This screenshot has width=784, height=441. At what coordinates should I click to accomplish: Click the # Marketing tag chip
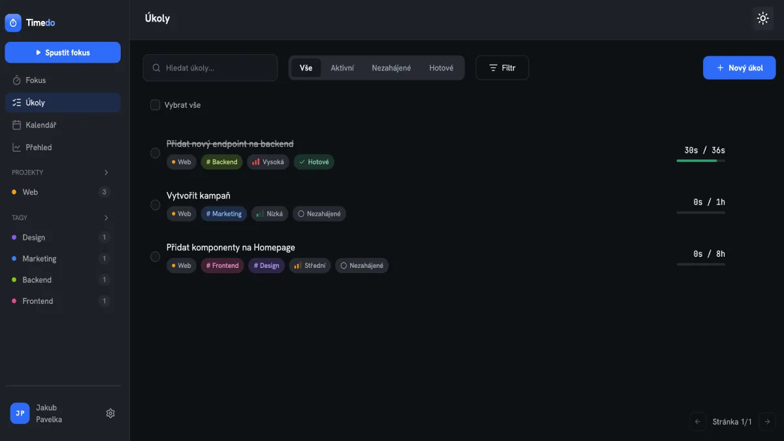[x=223, y=214]
